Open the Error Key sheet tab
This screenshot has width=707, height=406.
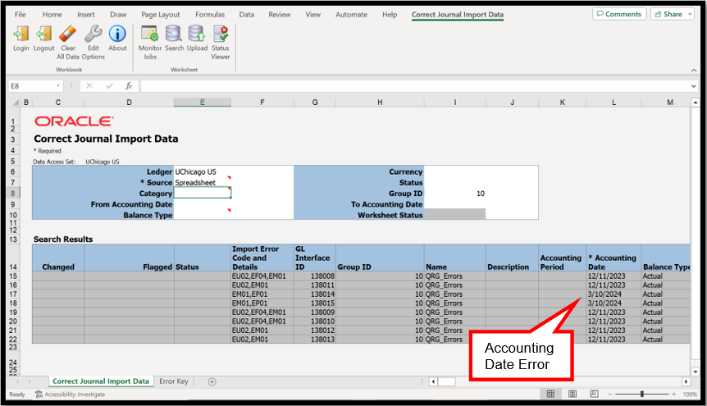(174, 381)
